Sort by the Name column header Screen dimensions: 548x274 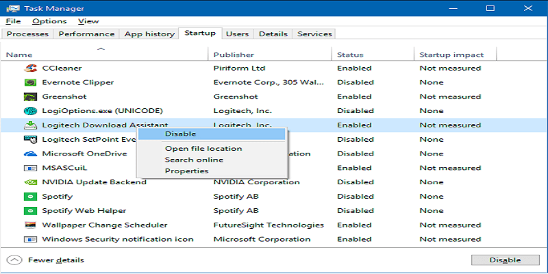click(105, 55)
